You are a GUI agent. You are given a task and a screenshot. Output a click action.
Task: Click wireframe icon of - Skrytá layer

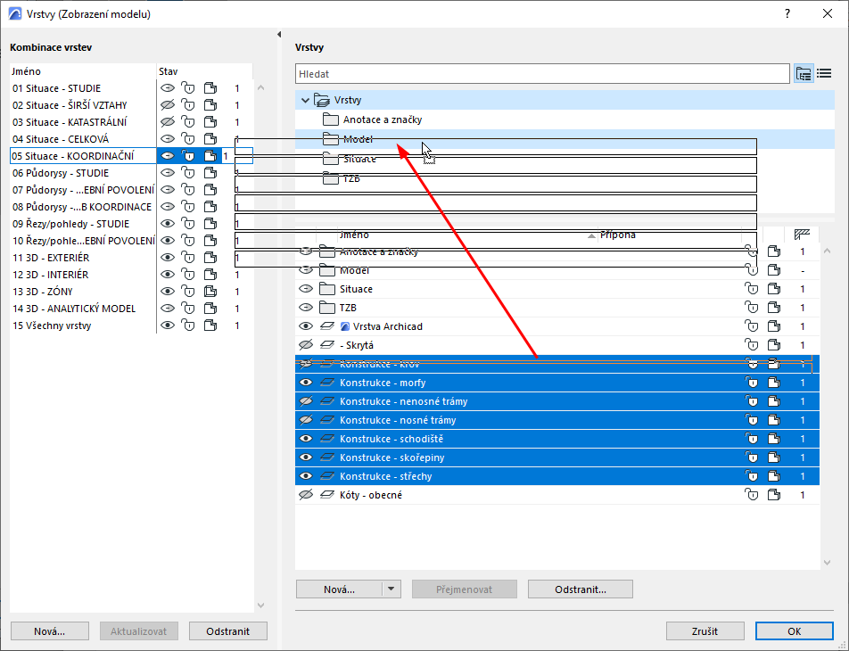point(774,345)
